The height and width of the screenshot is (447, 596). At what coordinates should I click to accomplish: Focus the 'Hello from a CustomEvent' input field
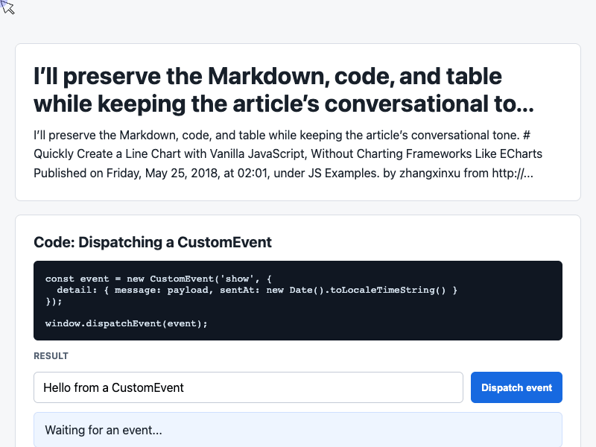pyautogui.click(x=248, y=387)
